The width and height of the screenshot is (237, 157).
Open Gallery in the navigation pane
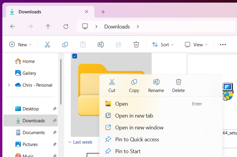tap(29, 73)
